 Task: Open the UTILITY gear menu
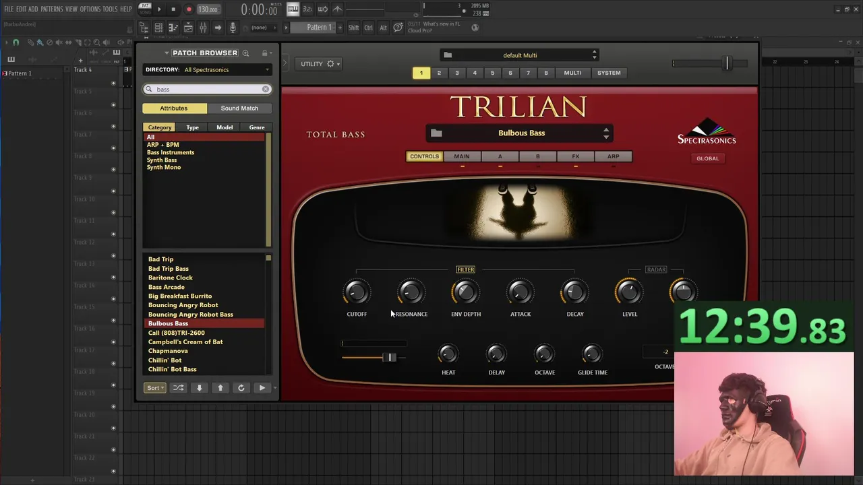(319, 64)
